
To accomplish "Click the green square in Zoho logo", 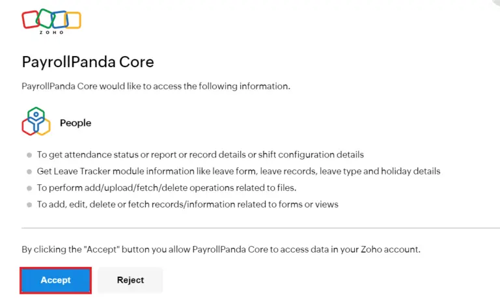I will 45,18.
